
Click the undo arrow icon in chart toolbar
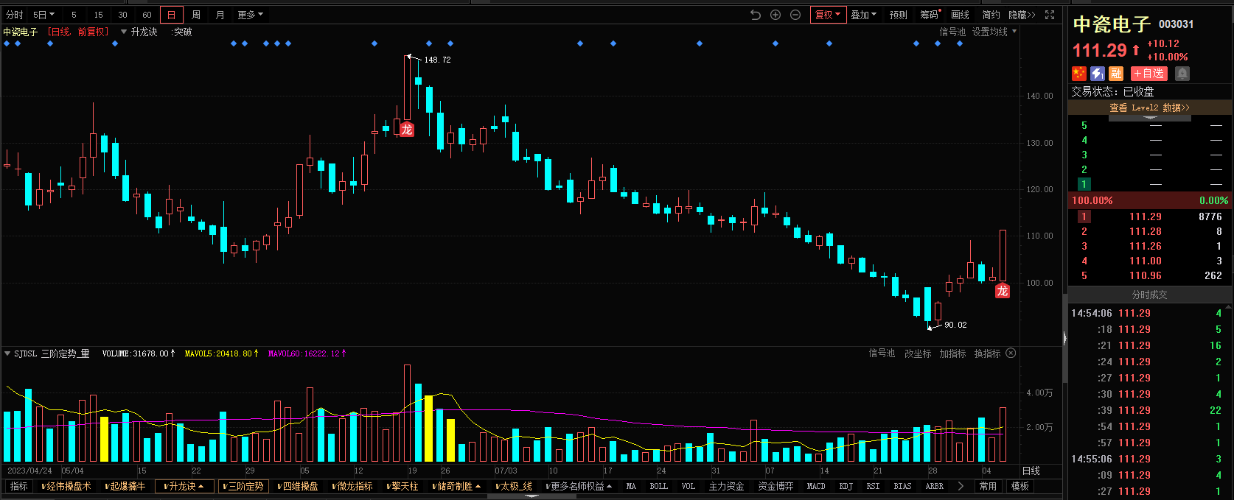755,15
